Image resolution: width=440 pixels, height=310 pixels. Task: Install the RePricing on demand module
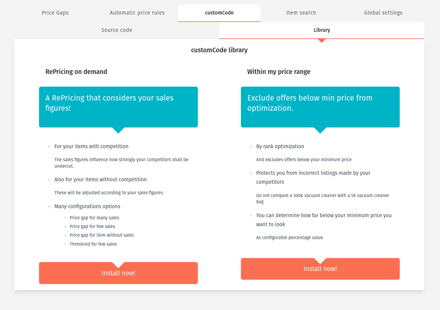(118, 273)
